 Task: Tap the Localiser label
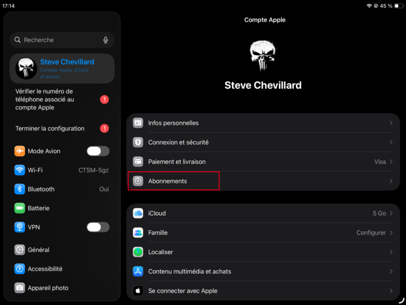click(160, 252)
